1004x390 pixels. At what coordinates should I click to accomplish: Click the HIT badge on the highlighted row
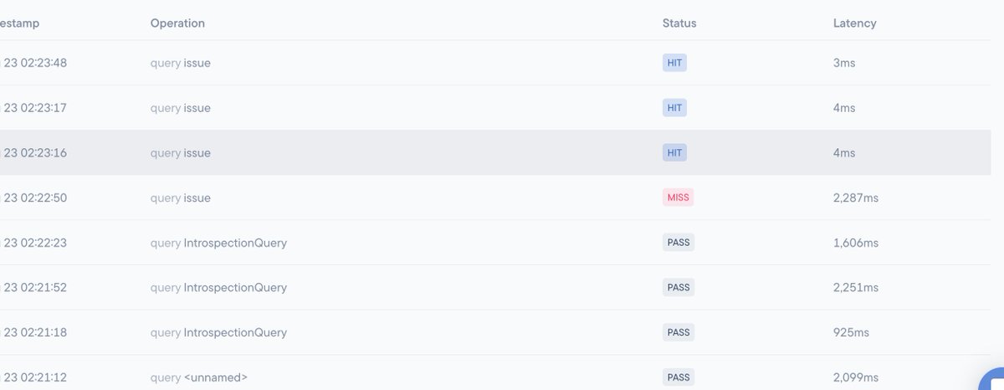point(674,153)
